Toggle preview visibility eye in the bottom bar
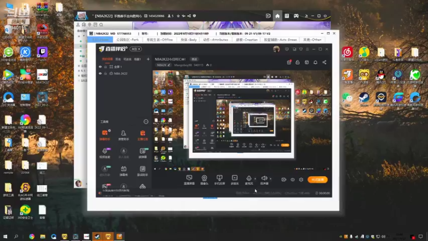This screenshot has height=241, width=428. [x=293, y=179]
